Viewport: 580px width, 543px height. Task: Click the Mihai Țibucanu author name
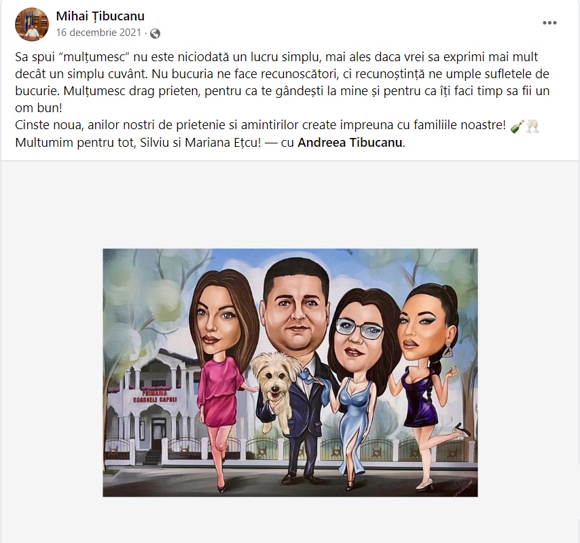tap(101, 16)
